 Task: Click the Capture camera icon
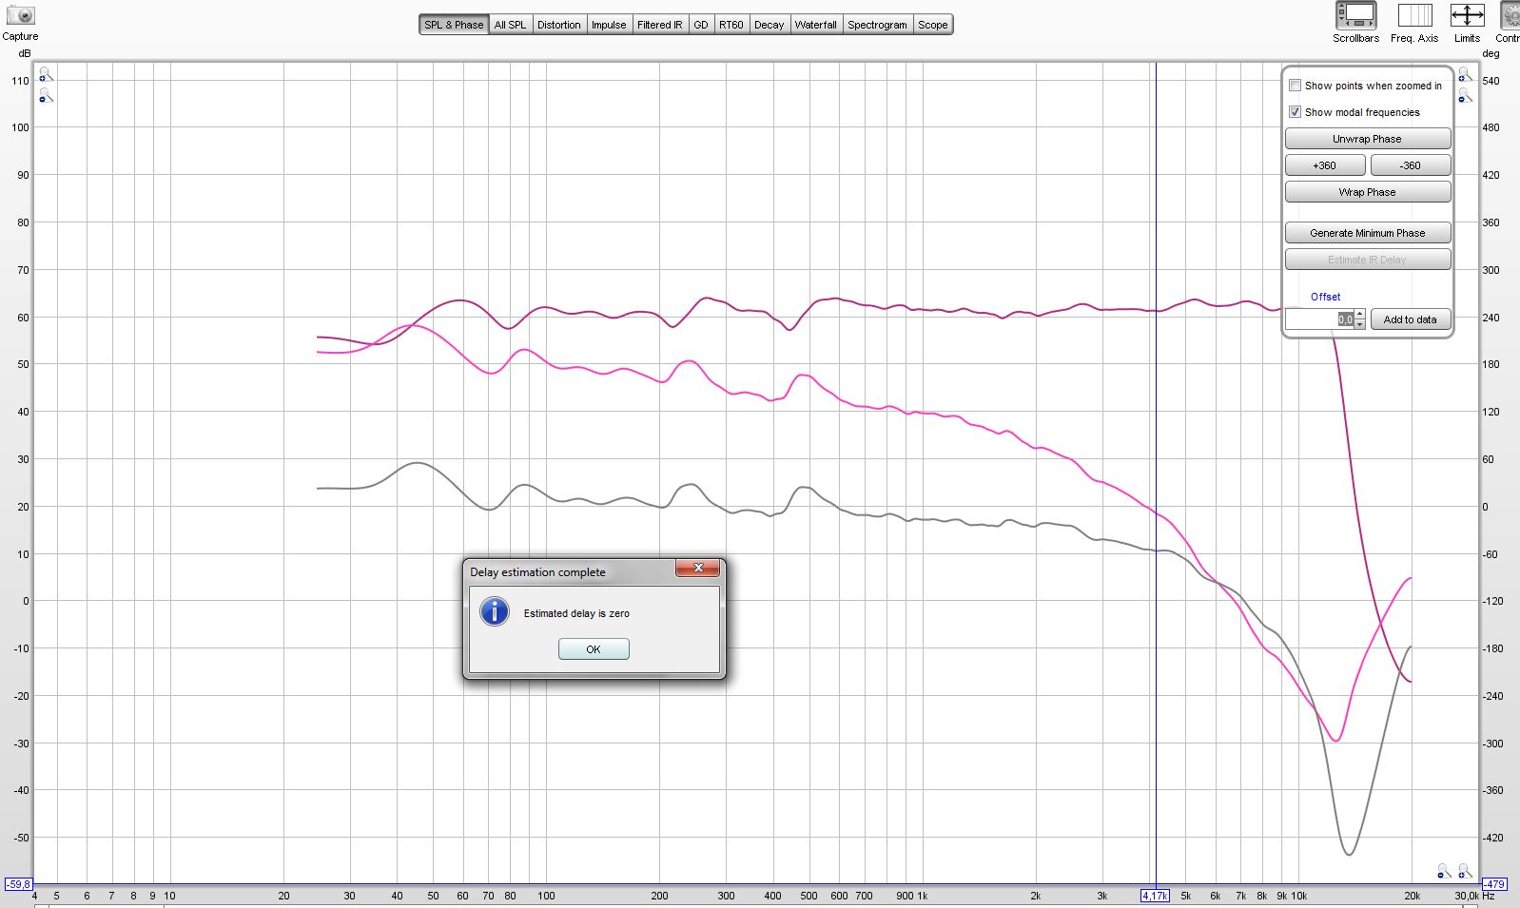pyautogui.click(x=20, y=15)
